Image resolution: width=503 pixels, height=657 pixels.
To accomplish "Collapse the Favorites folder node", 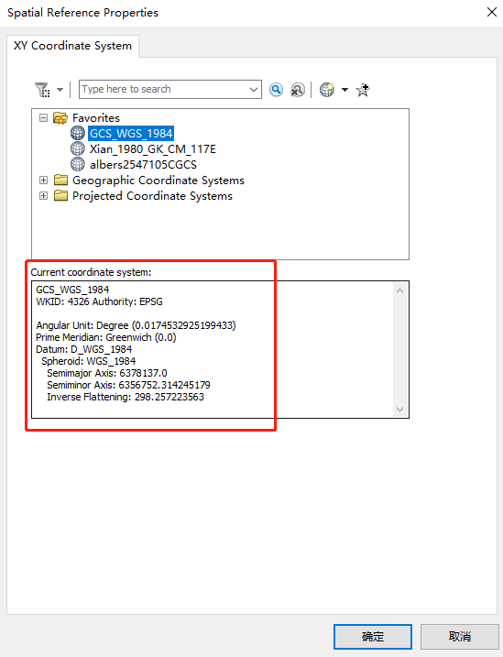I will coord(44,117).
